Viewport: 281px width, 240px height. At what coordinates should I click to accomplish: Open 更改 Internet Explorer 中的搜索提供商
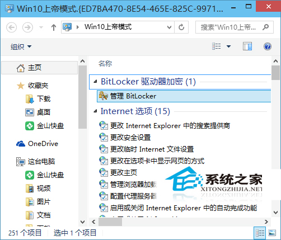point(170,125)
